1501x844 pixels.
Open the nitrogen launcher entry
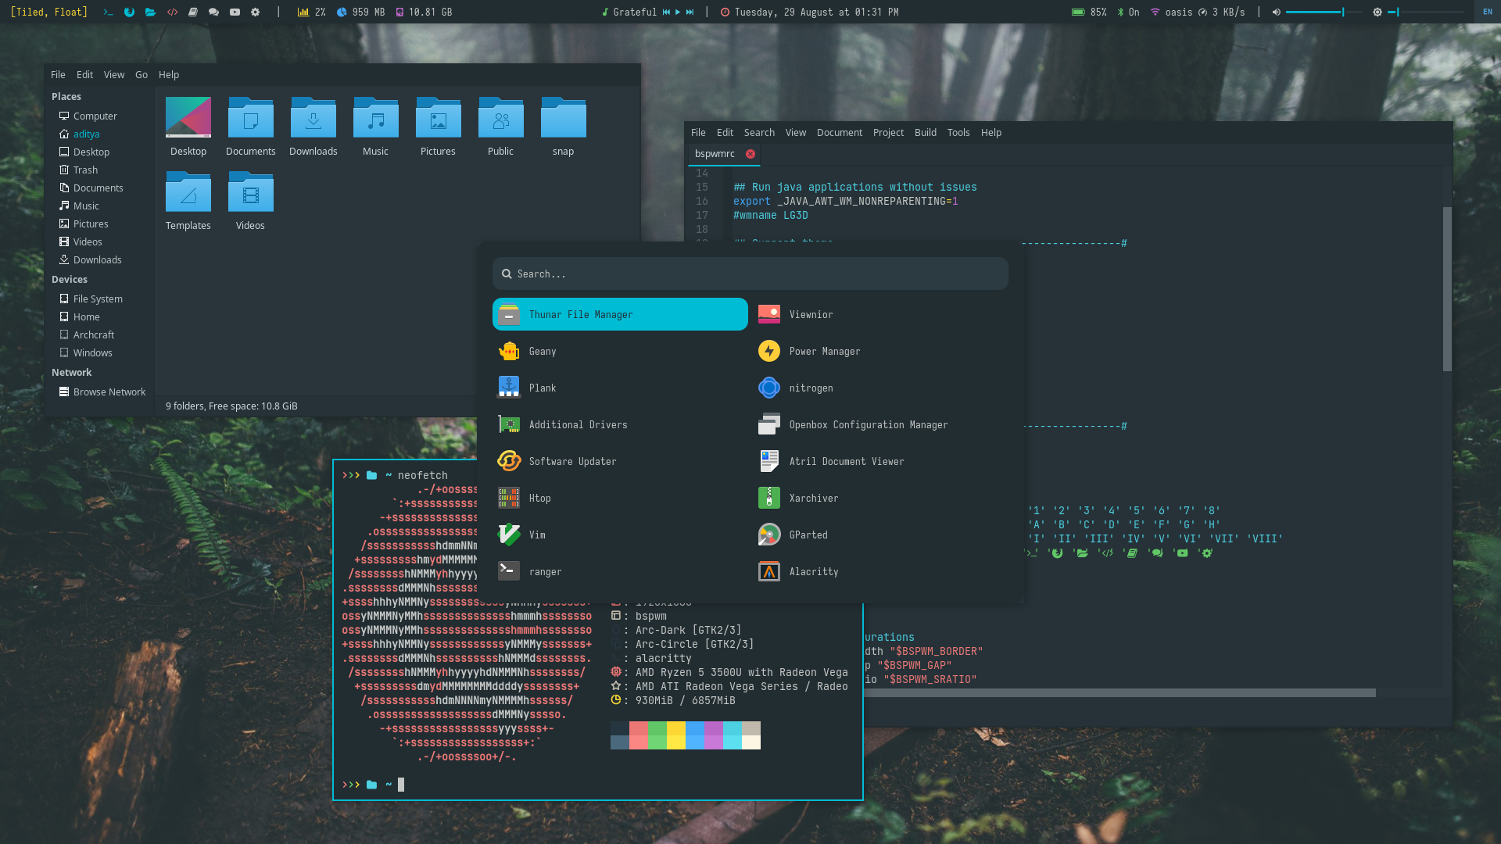810,388
